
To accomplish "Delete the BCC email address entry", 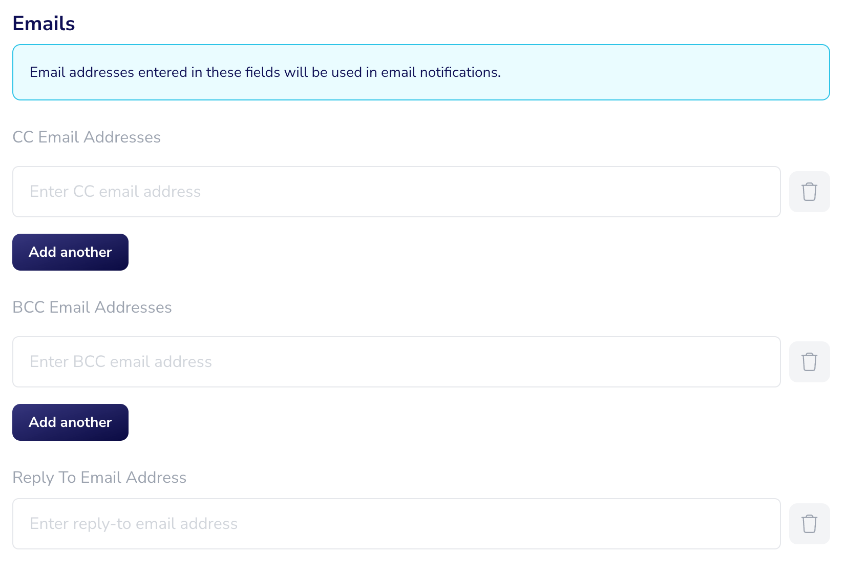I will [809, 362].
